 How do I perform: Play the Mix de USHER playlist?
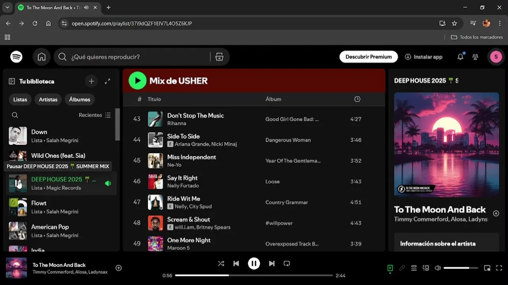tap(137, 81)
